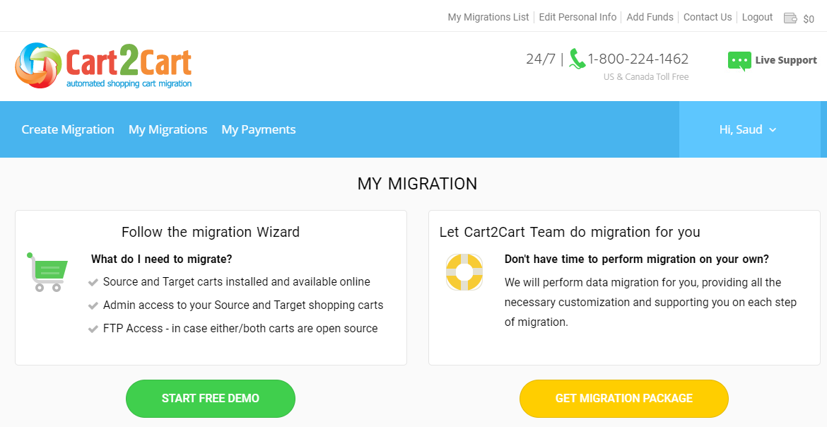Click the '24/7' availability text

click(x=541, y=59)
